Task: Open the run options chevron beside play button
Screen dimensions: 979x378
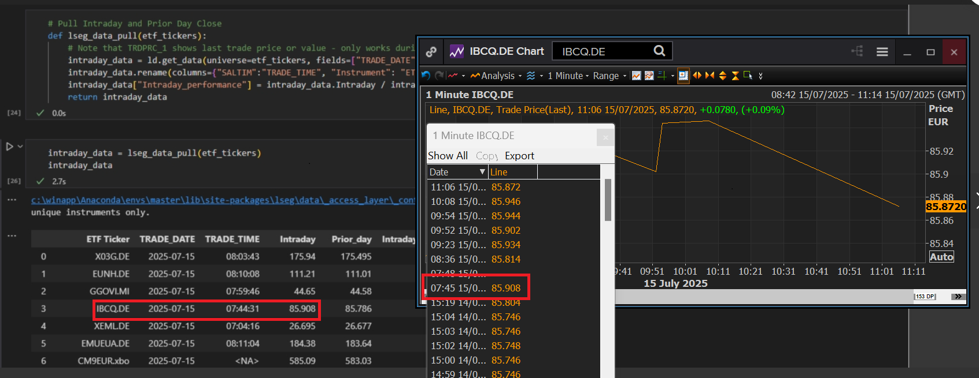Action: 20,147
